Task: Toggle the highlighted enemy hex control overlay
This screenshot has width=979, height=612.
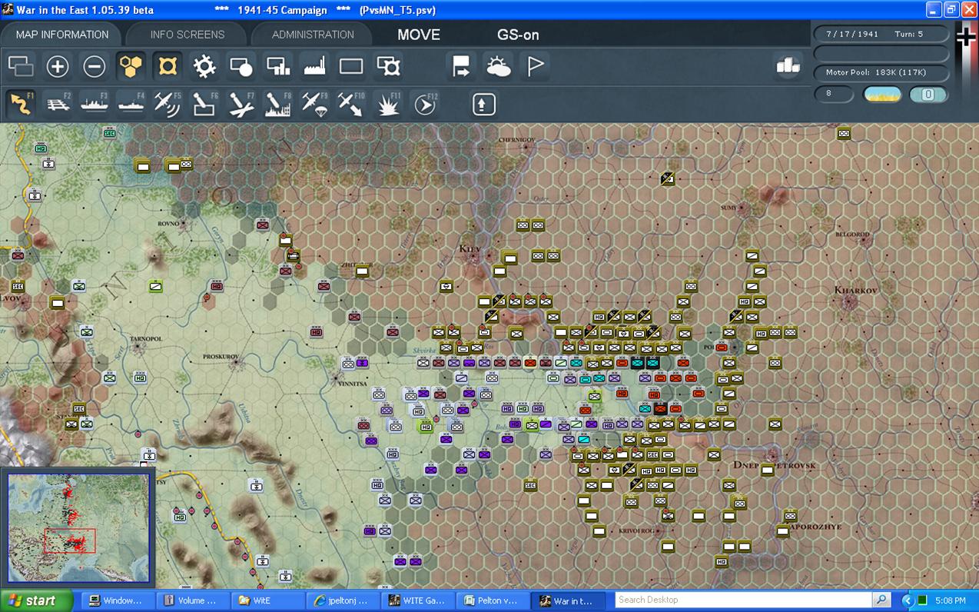Action: (168, 66)
